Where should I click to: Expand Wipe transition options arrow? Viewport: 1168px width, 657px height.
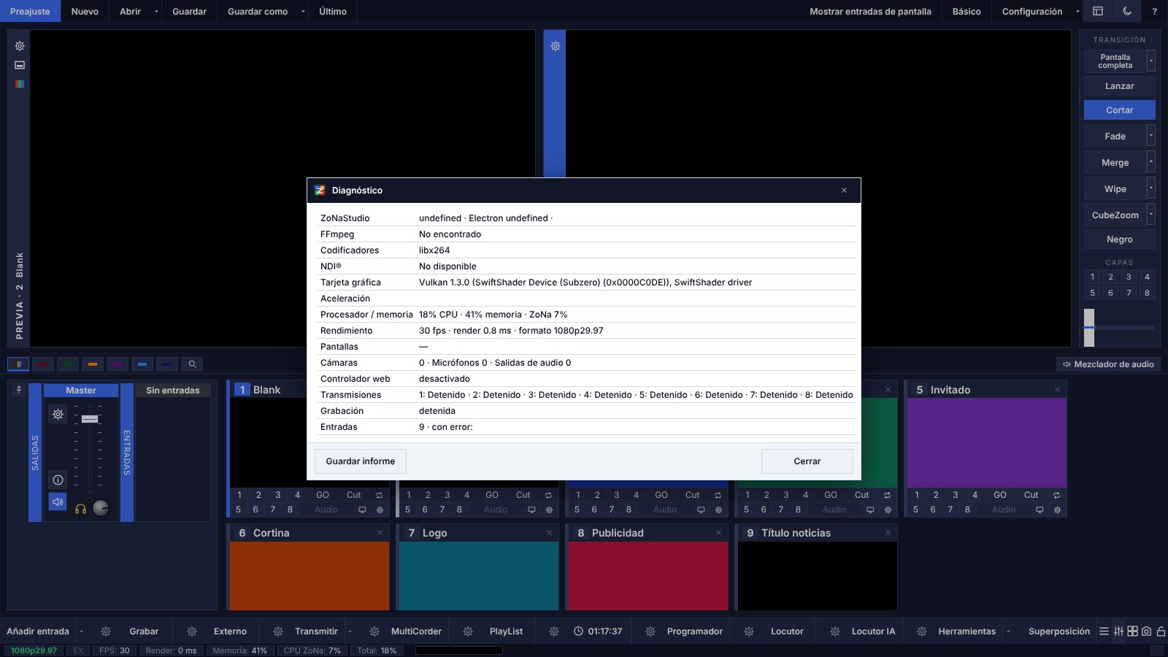coord(1151,188)
